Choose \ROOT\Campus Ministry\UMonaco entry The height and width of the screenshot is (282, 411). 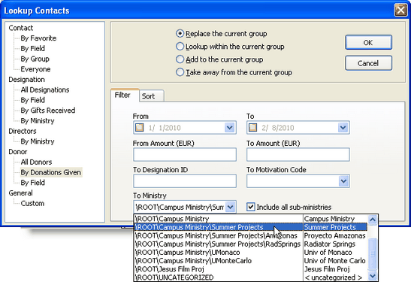coord(218,253)
